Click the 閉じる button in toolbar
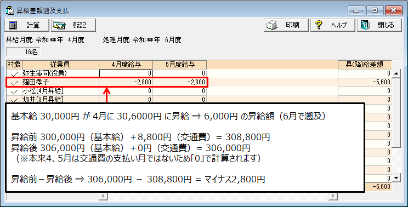This screenshot has width=408, height=207. tap(379, 25)
